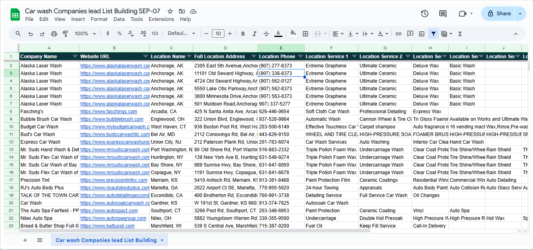Open Company Name column filter

pyautogui.click(x=75, y=57)
